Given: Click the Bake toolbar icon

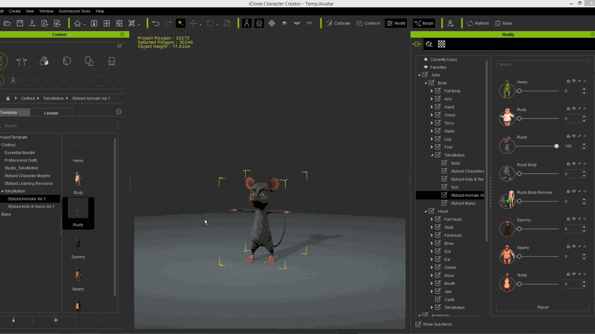Looking at the screenshot, I should [x=503, y=23].
